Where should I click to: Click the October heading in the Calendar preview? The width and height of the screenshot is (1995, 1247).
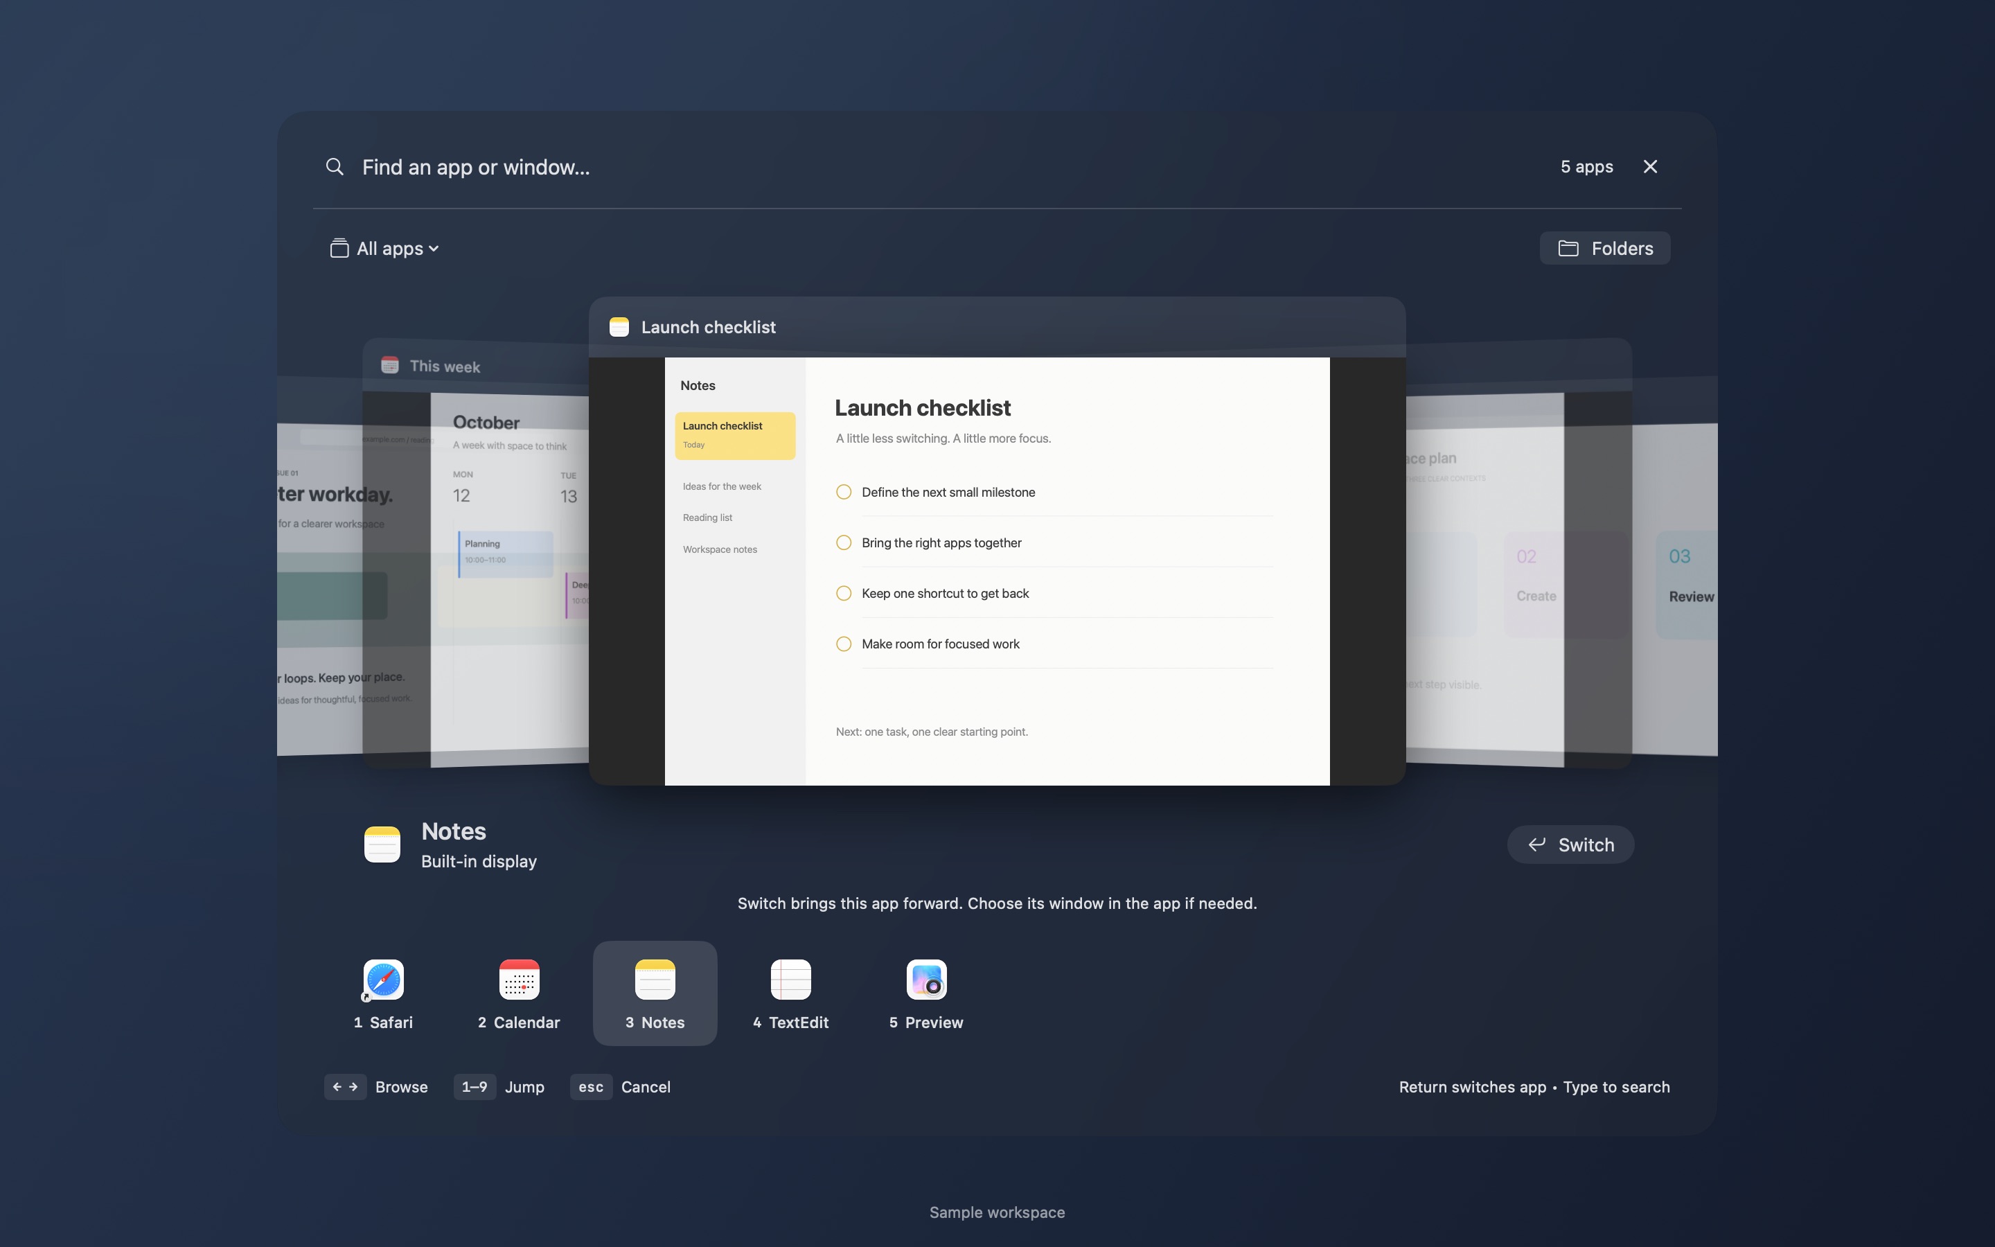pos(486,423)
